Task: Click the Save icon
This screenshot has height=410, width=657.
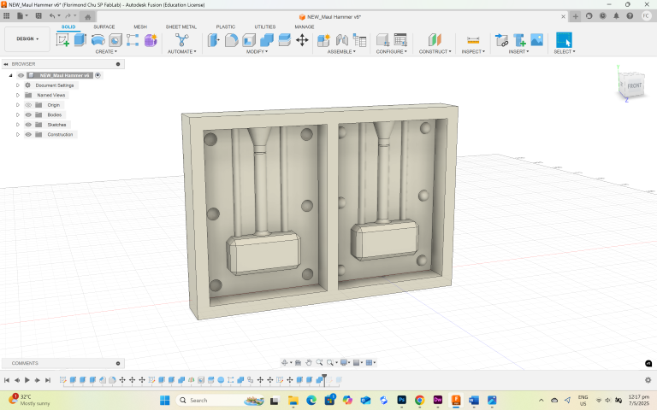Action: (x=38, y=16)
